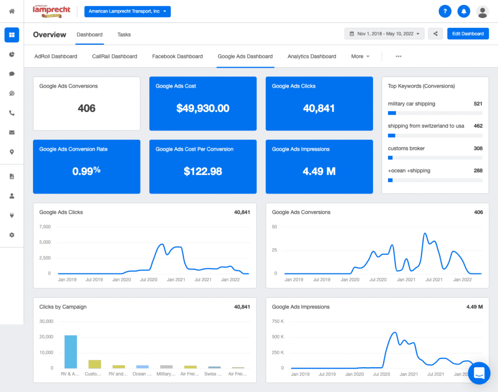Open the pie chart reports icon
The height and width of the screenshot is (392, 498).
click(x=12, y=54)
